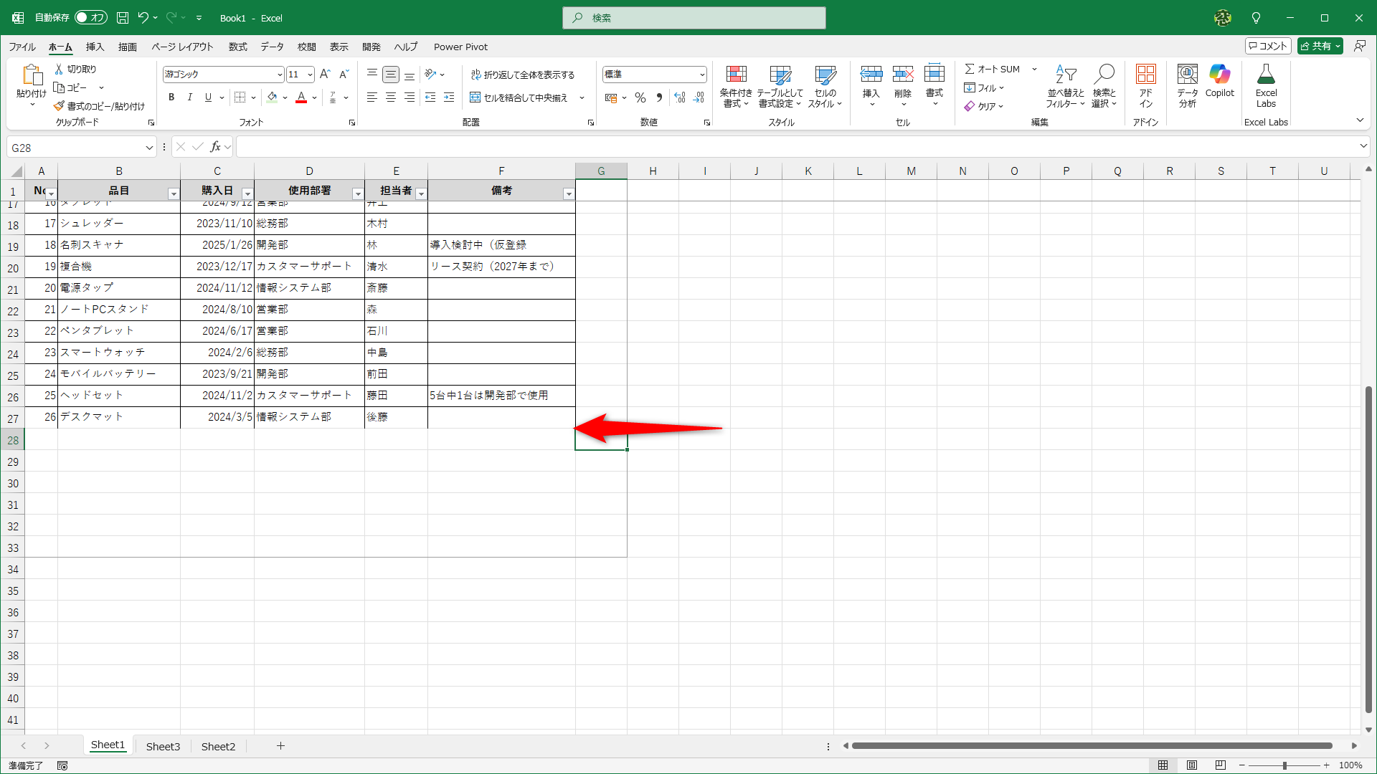Open the 使用部署 column filter dropdown
The width and height of the screenshot is (1377, 774).
(x=357, y=193)
